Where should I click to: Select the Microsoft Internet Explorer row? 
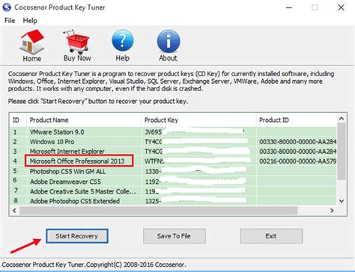[173, 151]
